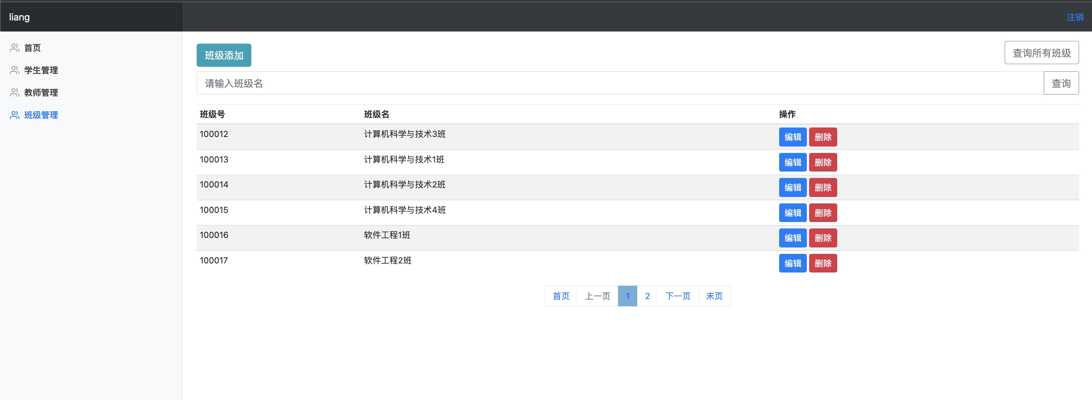
Task: Select the cell 计算机科学与技术3班
Action: (405, 134)
